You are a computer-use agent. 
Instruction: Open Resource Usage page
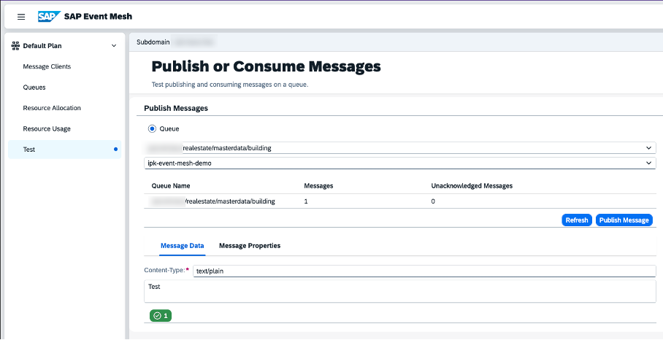[x=47, y=128]
